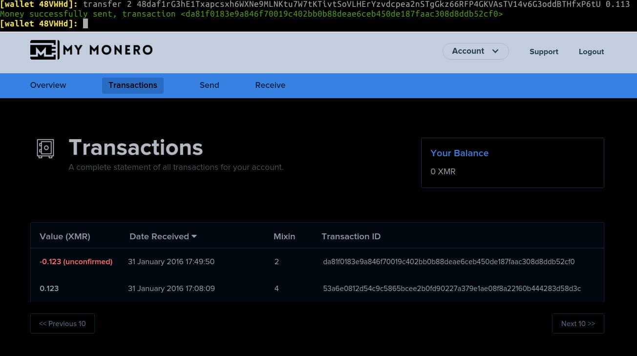Click the safe icon beside Transactions heading

pyautogui.click(x=45, y=148)
